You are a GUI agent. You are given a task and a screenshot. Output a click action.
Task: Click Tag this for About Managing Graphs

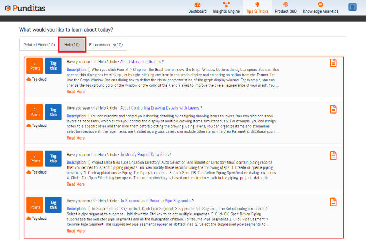[x=53, y=66]
